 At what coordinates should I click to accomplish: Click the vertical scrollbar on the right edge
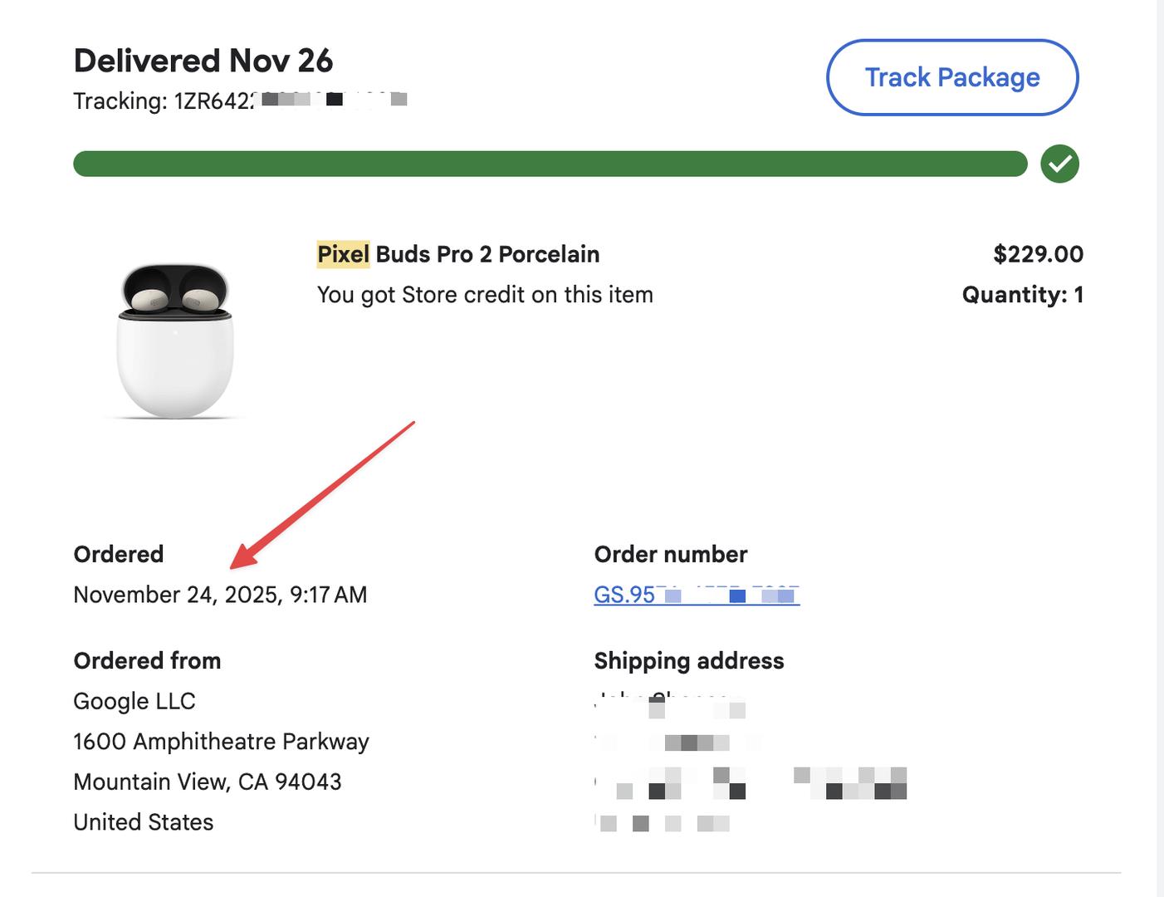(x=1160, y=448)
